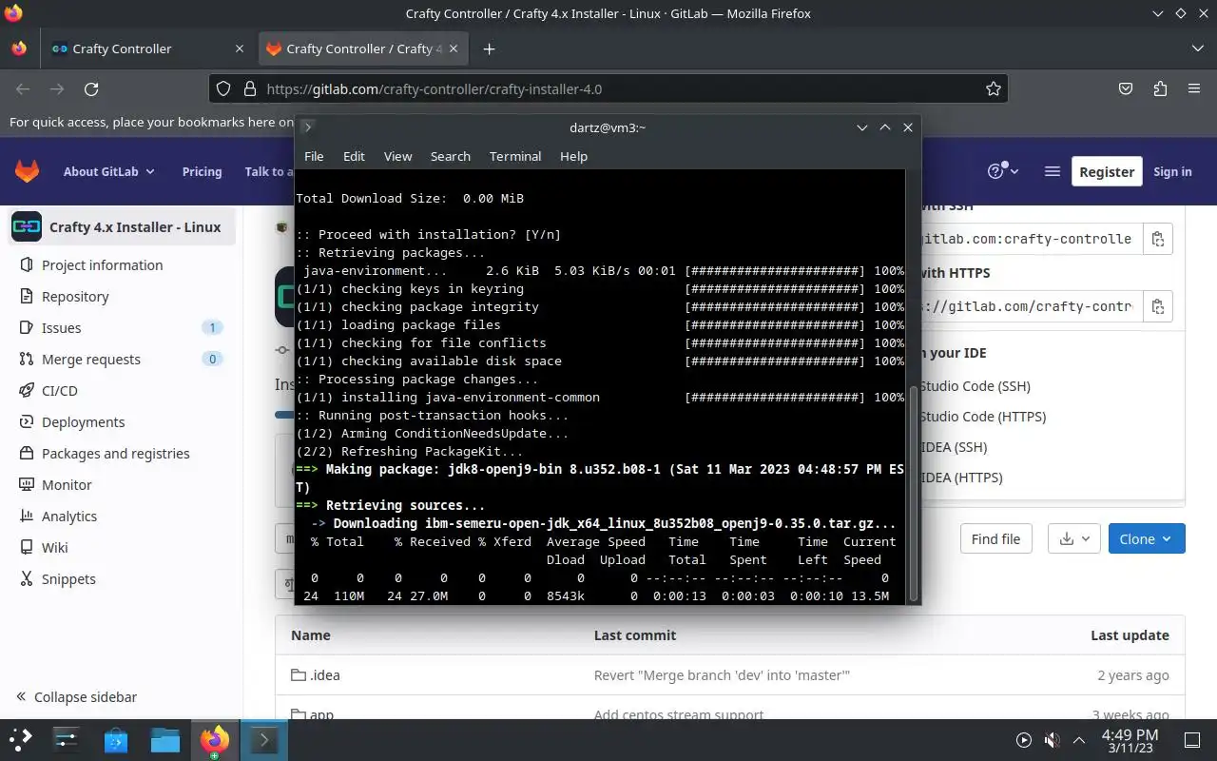Screen dimensions: 1217x761
Task: Open the terminal File menu
Action: point(314,156)
